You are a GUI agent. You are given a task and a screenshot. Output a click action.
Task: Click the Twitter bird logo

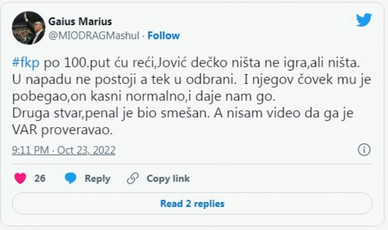pyautogui.click(x=364, y=20)
